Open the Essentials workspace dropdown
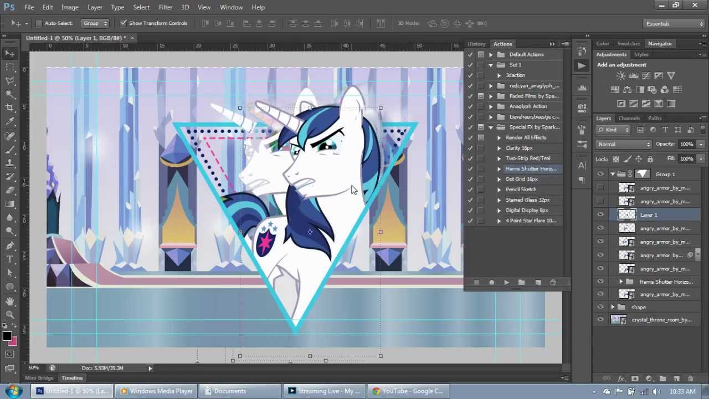Viewport: 709px width, 399px height. [675, 24]
